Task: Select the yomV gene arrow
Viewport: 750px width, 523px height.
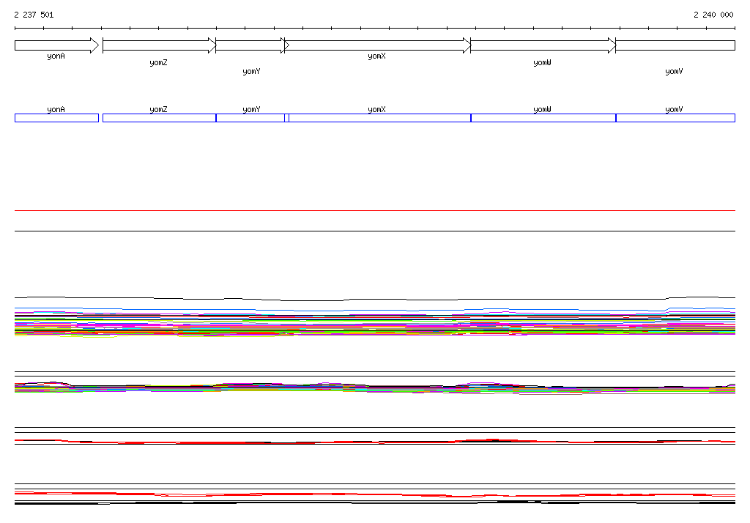Action: (x=675, y=45)
